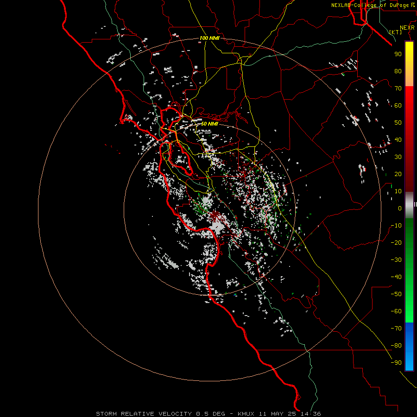This screenshot has height=417, width=417.
Task: Click the 10 value on the velocity legend
Action: pos(398,191)
